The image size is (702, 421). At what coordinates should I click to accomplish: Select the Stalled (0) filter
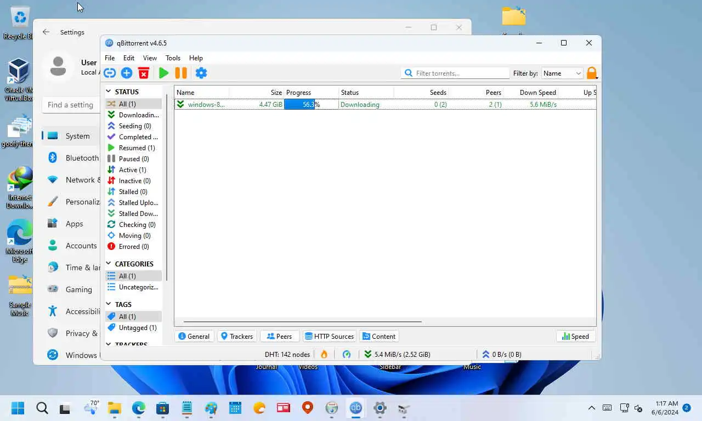pos(133,191)
